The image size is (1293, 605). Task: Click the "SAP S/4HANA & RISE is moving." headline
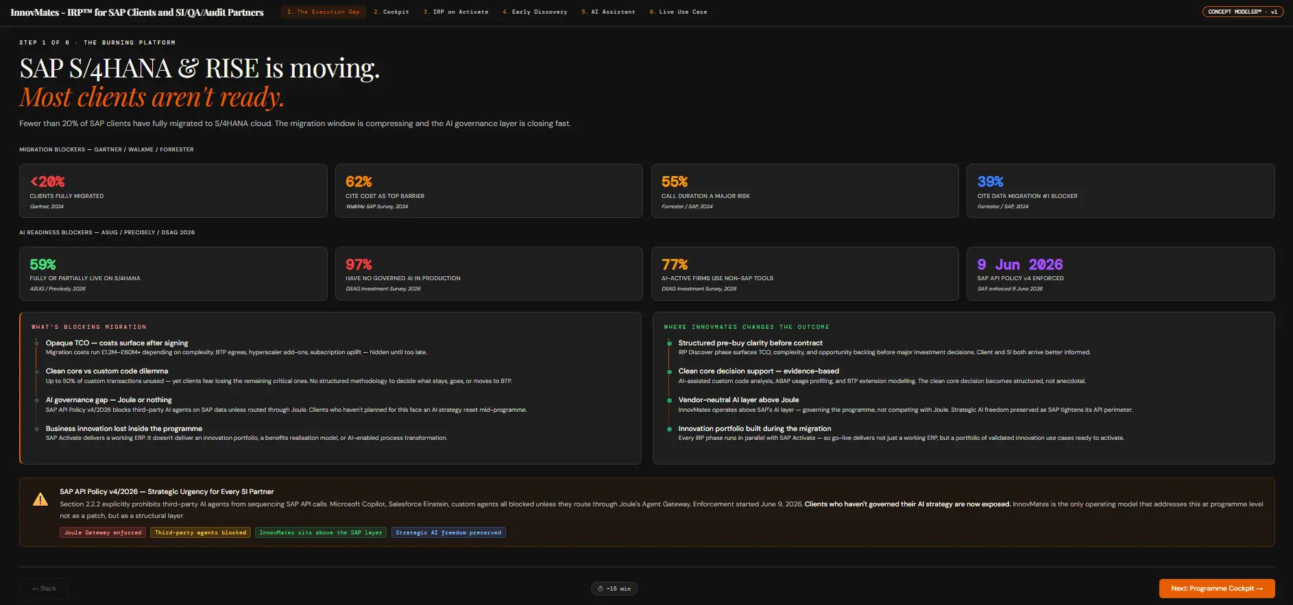[200, 69]
